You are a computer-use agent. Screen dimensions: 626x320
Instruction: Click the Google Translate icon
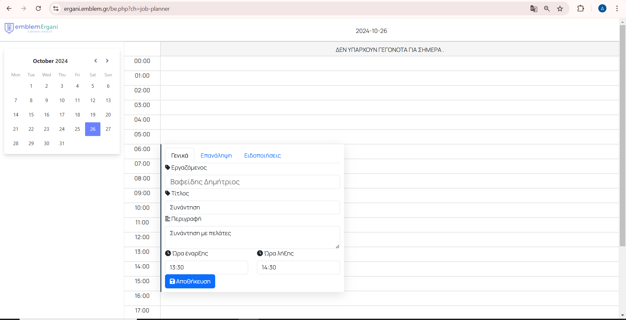point(533,9)
